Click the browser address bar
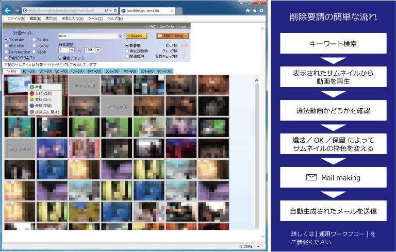 [x=63, y=11]
